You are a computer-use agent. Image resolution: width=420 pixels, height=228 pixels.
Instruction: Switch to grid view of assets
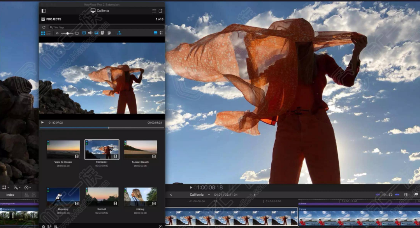tap(43, 33)
